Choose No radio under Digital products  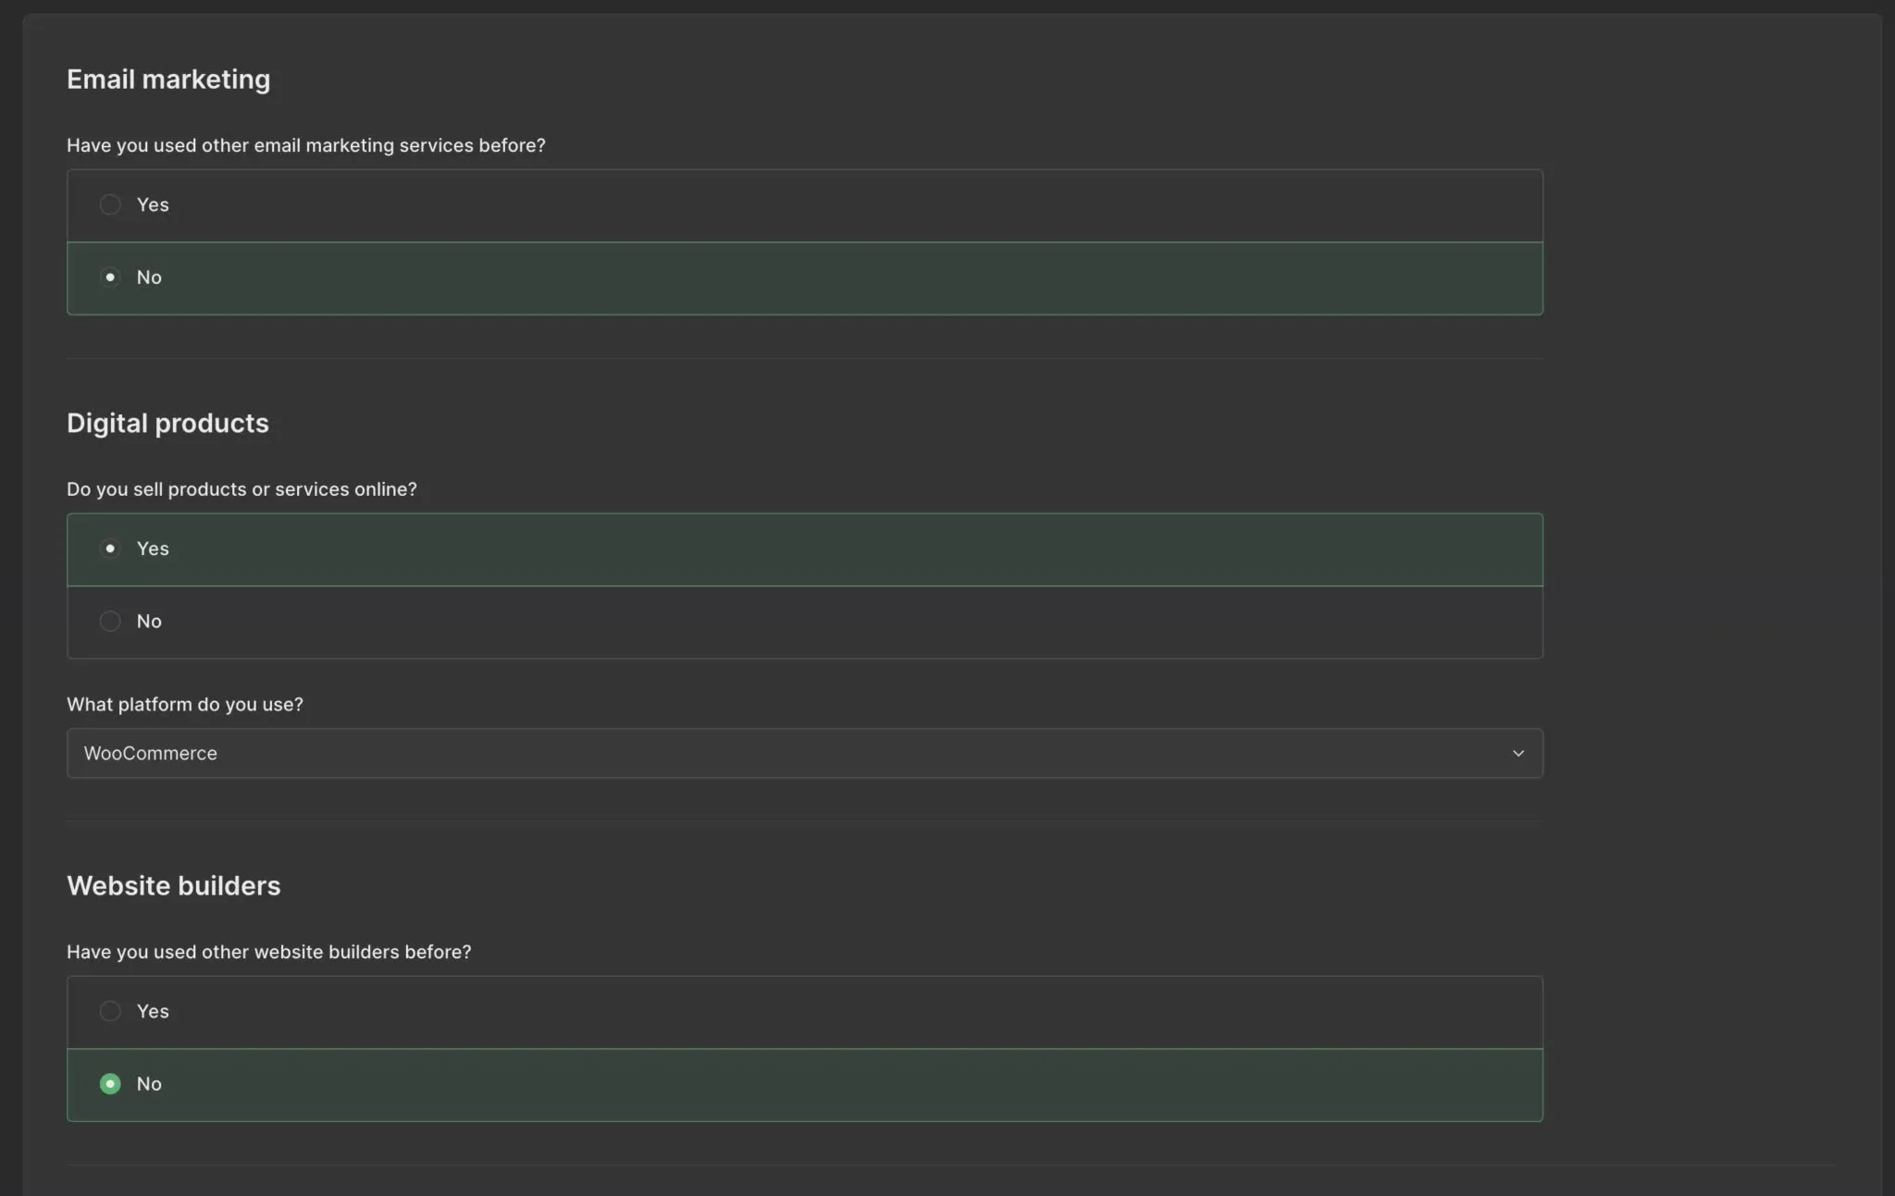click(x=110, y=622)
